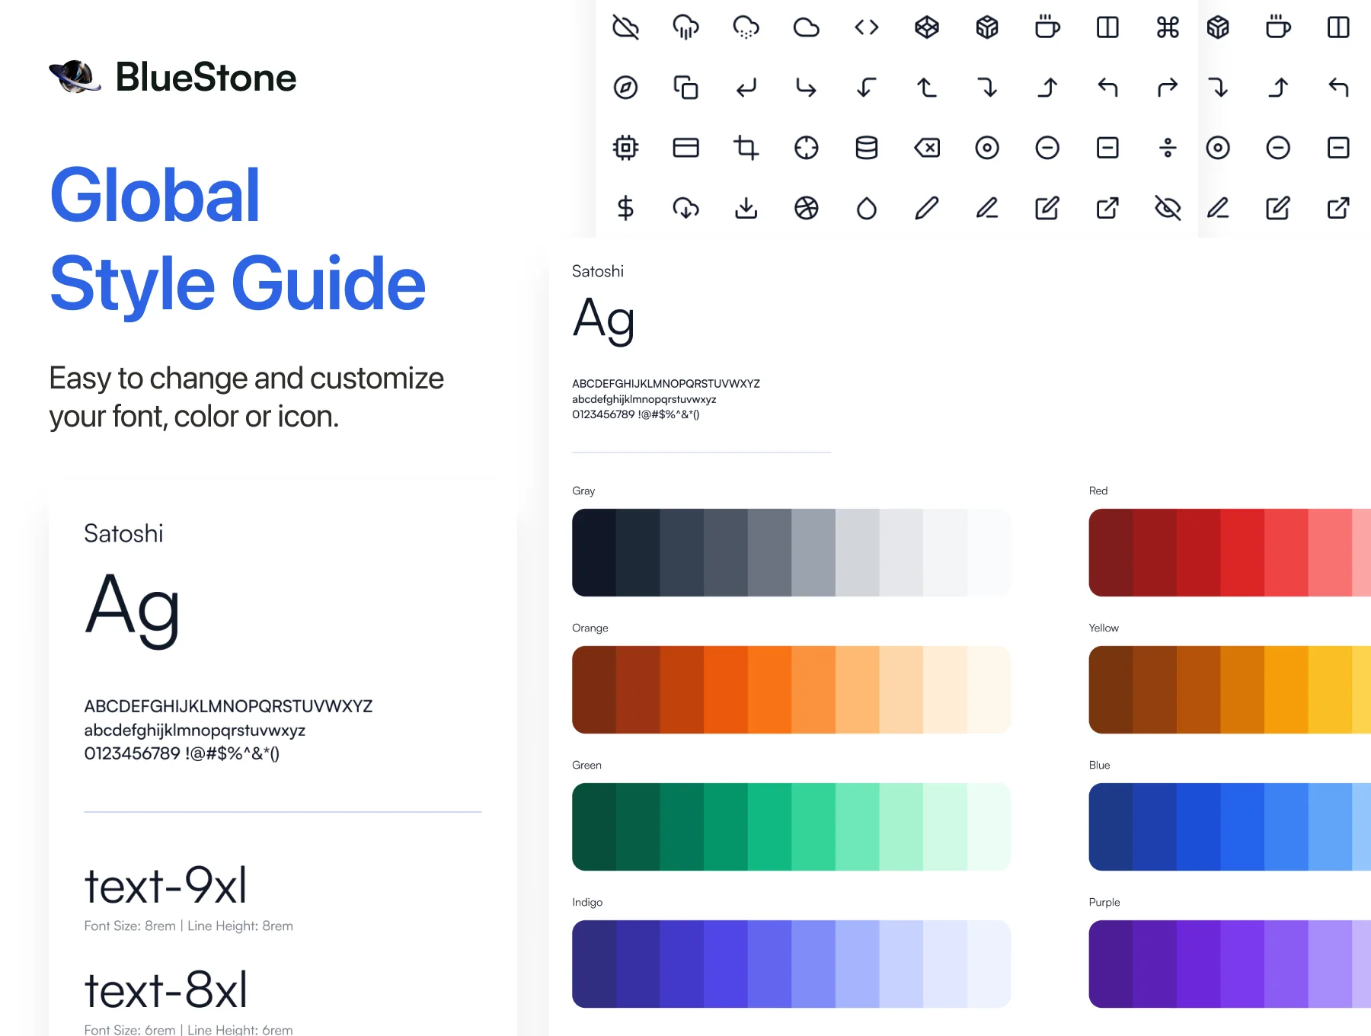Select the crop icon
This screenshot has height=1036, width=1371.
(x=746, y=148)
